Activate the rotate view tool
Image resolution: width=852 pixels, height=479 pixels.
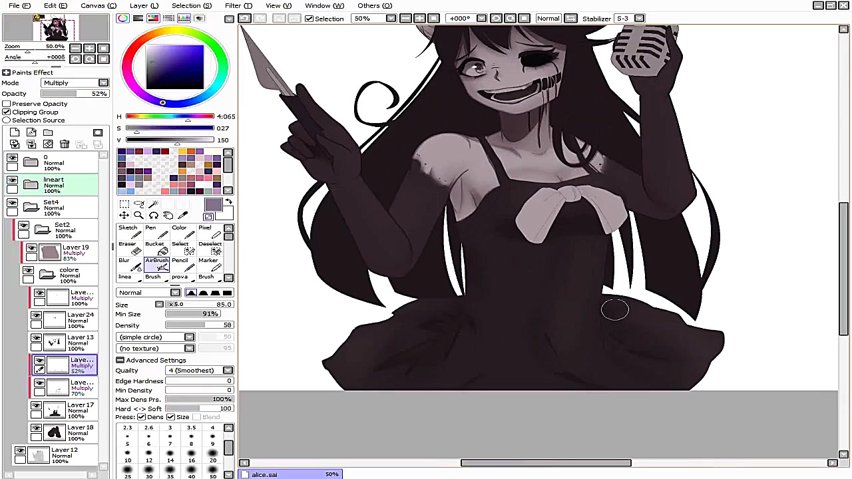click(153, 216)
